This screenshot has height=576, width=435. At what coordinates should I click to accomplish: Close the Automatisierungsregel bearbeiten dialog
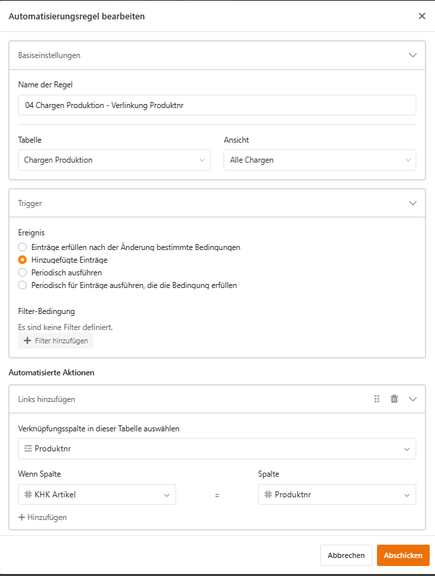422,16
